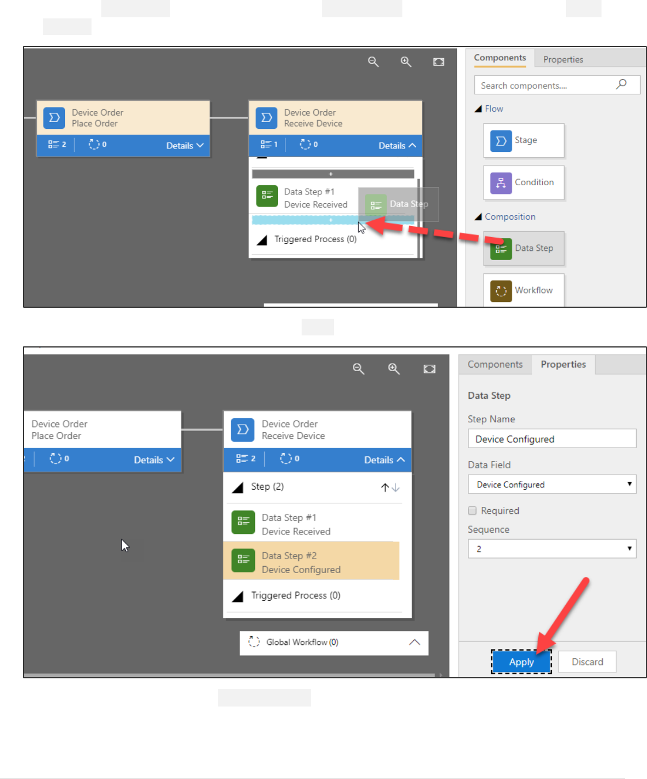This screenshot has width=647, height=779.
Task: Pick the Workflow component icon
Action: coord(501,291)
